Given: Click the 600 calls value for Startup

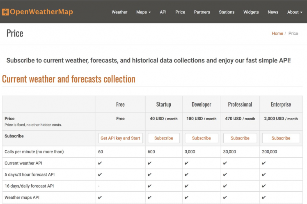Looking at the screenshot, I should click(151, 152).
